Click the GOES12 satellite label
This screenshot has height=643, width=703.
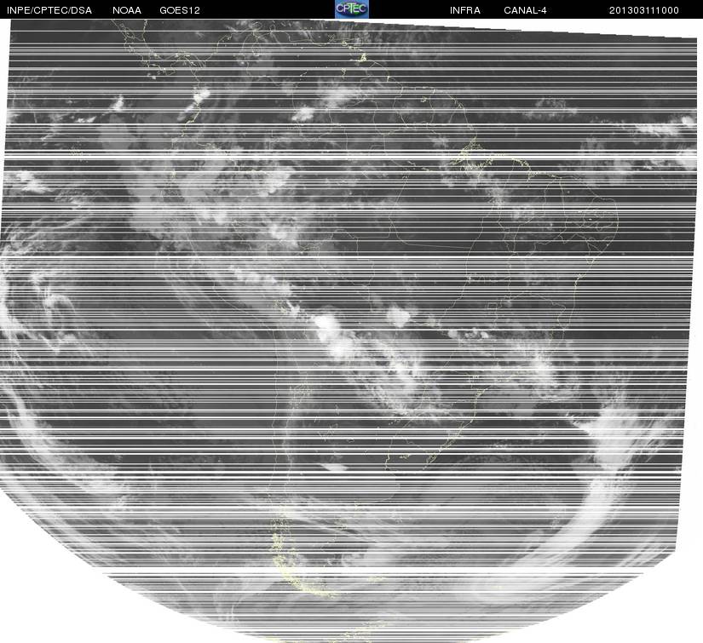(180, 10)
